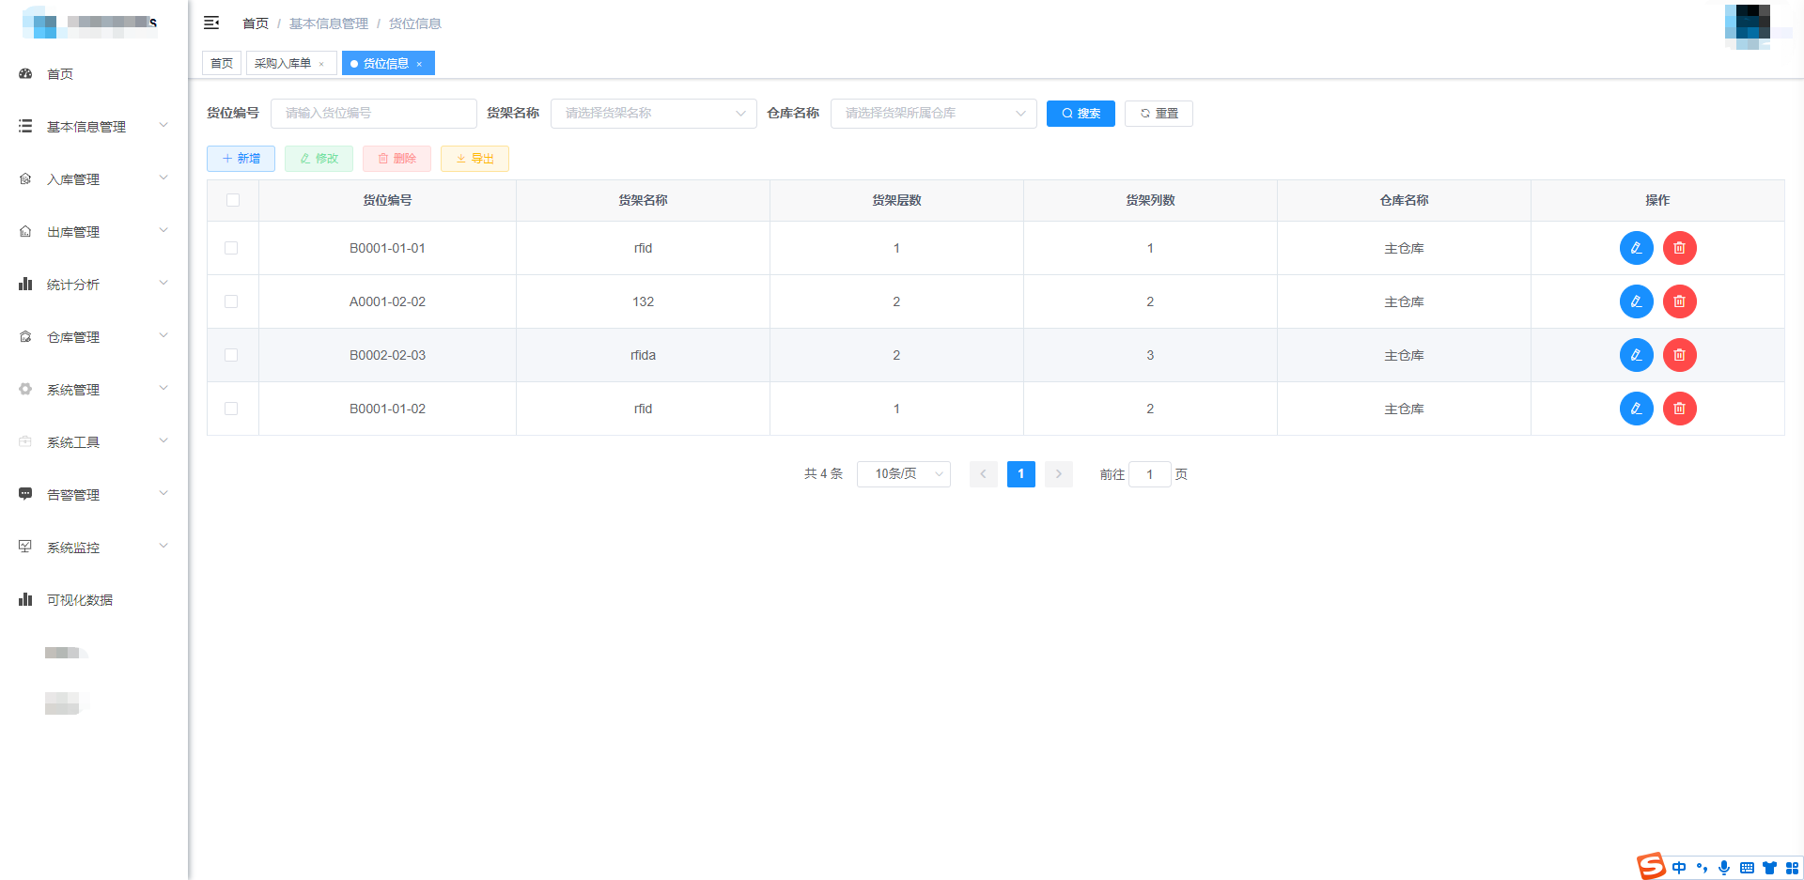Click the 首页 dashboard icon in sidebar
Screen dimensions: 1804x880
click(25, 73)
